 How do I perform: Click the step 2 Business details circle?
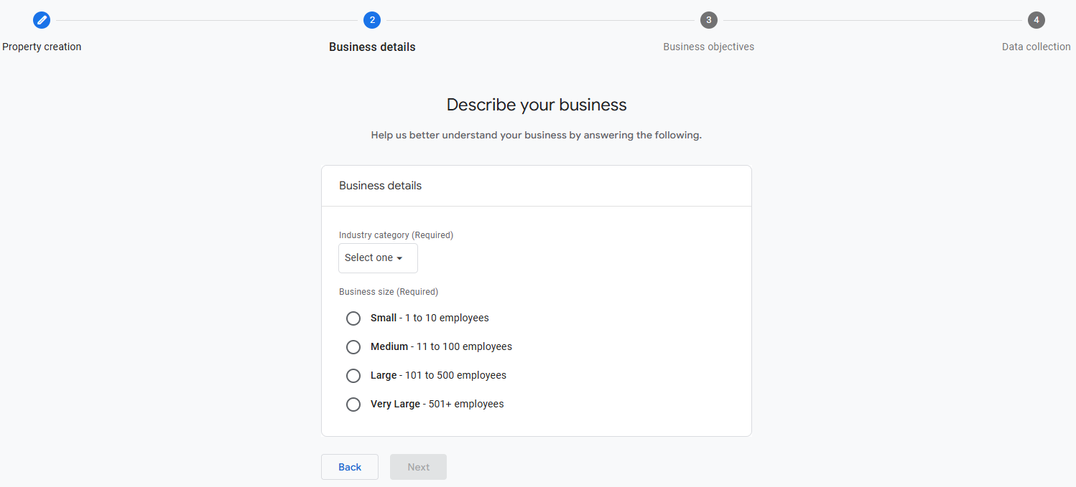click(x=372, y=20)
